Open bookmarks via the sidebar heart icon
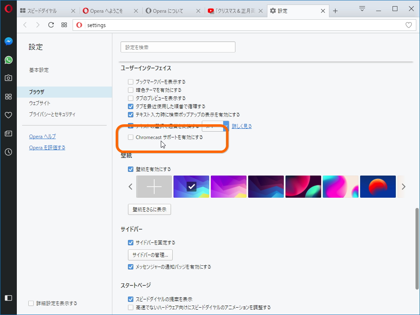 (8, 115)
